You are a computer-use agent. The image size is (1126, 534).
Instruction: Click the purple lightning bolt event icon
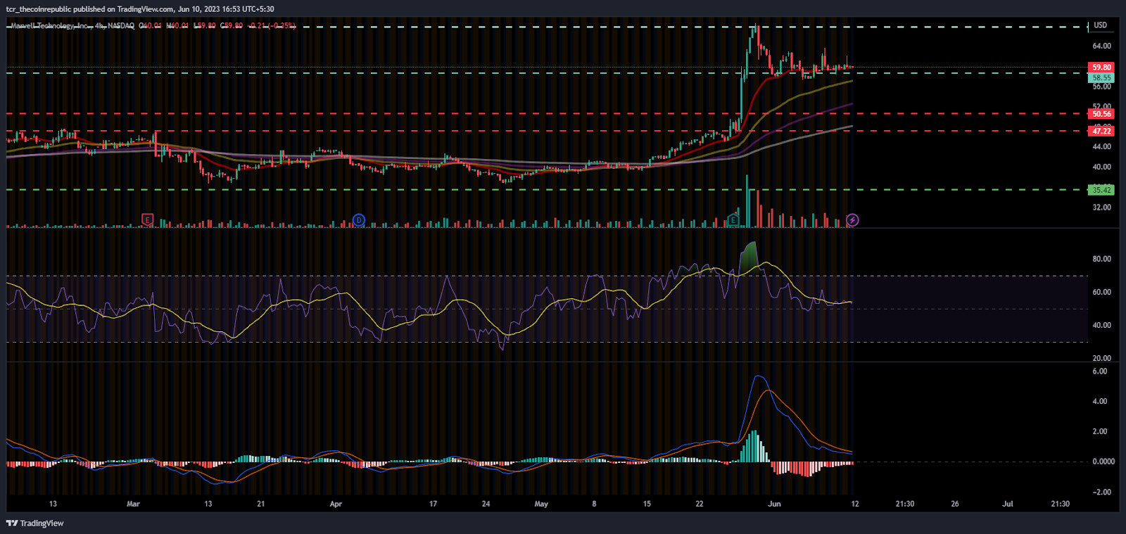(852, 220)
